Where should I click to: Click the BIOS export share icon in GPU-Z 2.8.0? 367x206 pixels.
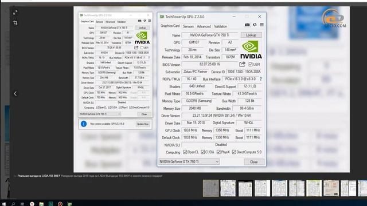click(242, 64)
